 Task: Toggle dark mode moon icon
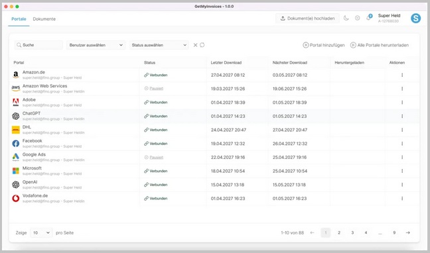coord(346,18)
